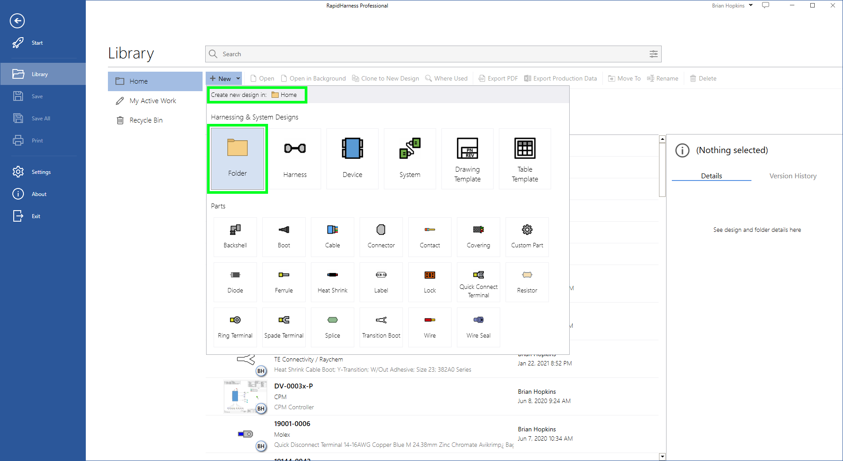The height and width of the screenshot is (461, 843).
Task: Select the DV-0003x-P CPM Controller thumbnail
Action: [x=245, y=396]
